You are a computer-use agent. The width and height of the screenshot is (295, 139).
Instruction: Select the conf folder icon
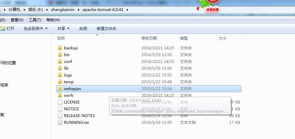pyautogui.click(x=60, y=62)
